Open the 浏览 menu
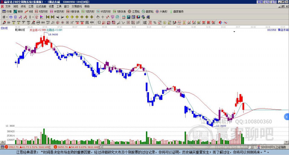 point(16,7)
